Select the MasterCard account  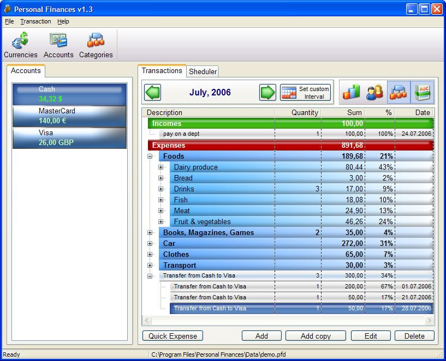click(x=69, y=116)
